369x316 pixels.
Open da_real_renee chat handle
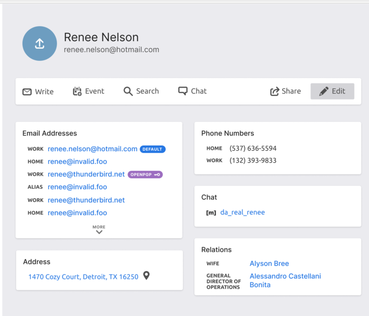coord(242,213)
